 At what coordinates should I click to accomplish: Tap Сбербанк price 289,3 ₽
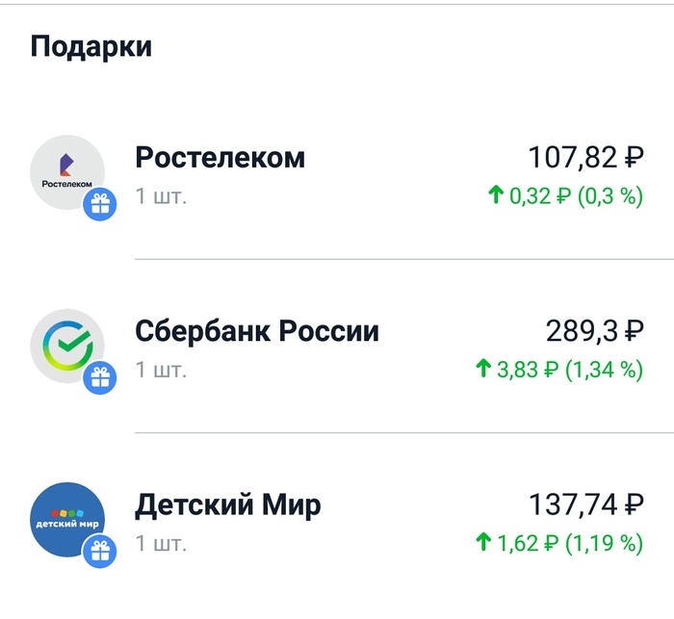click(x=595, y=331)
